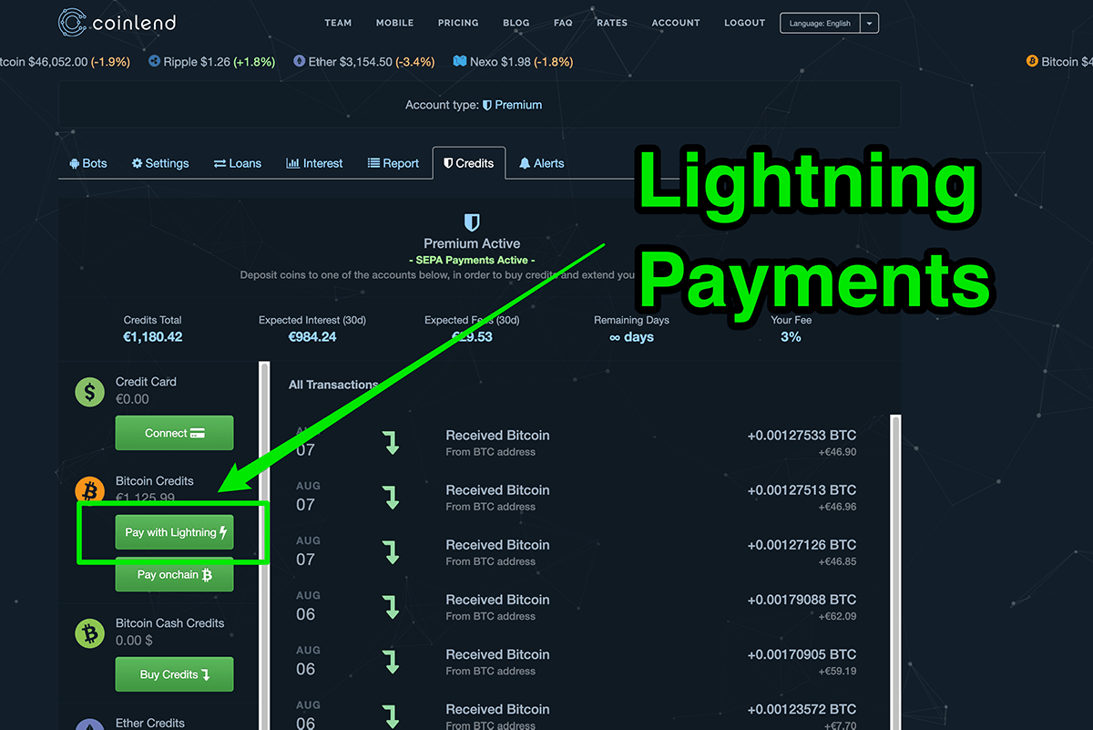Screen dimensions: 1093x730
Task: Open the ACCOUNT page
Action: [x=676, y=23]
